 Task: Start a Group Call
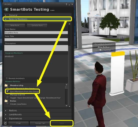click(40, 123)
